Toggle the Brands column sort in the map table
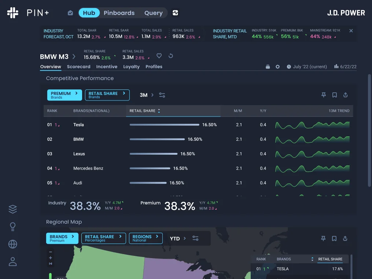 tap(312, 259)
